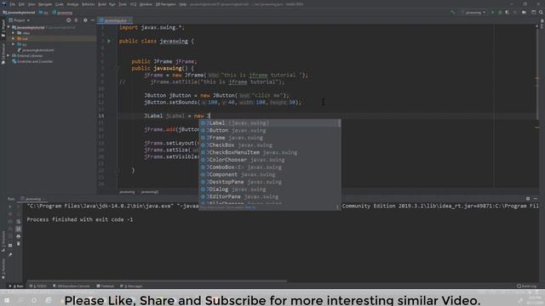This screenshot has width=545, height=306.
Task: Open Windows Start menu
Action: (6, 300)
